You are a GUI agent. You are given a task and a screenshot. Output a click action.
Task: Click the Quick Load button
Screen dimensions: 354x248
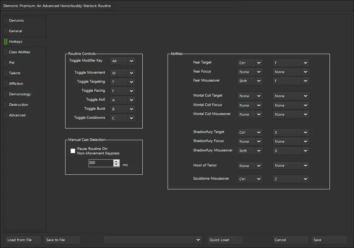click(x=225, y=240)
